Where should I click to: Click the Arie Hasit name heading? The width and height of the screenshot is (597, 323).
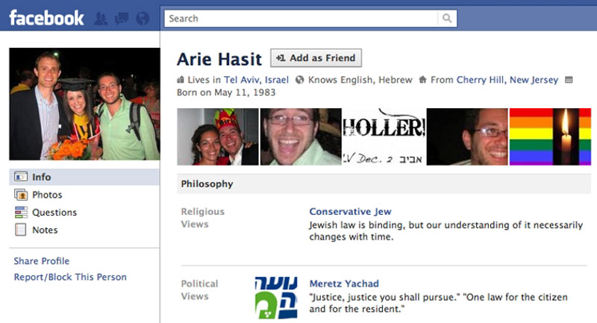(x=219, y=60)
